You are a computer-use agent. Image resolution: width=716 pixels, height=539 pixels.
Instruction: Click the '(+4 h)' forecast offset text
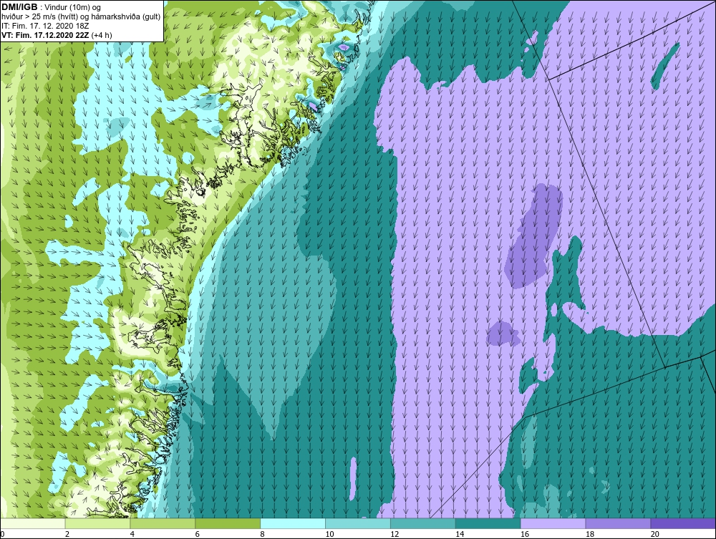102,35
